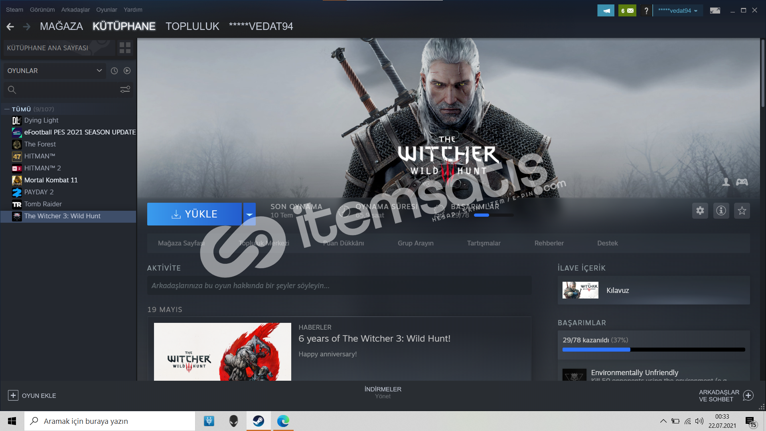Open Tartışmalar discussions link

click(484, 243)
